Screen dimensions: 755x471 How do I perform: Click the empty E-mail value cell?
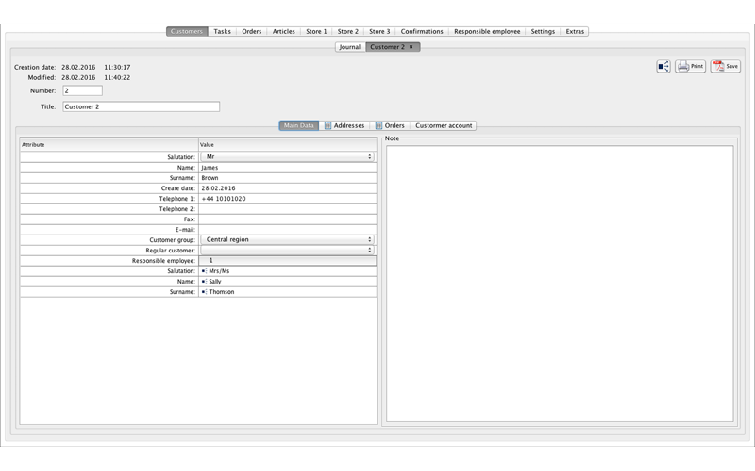[288, 230]
